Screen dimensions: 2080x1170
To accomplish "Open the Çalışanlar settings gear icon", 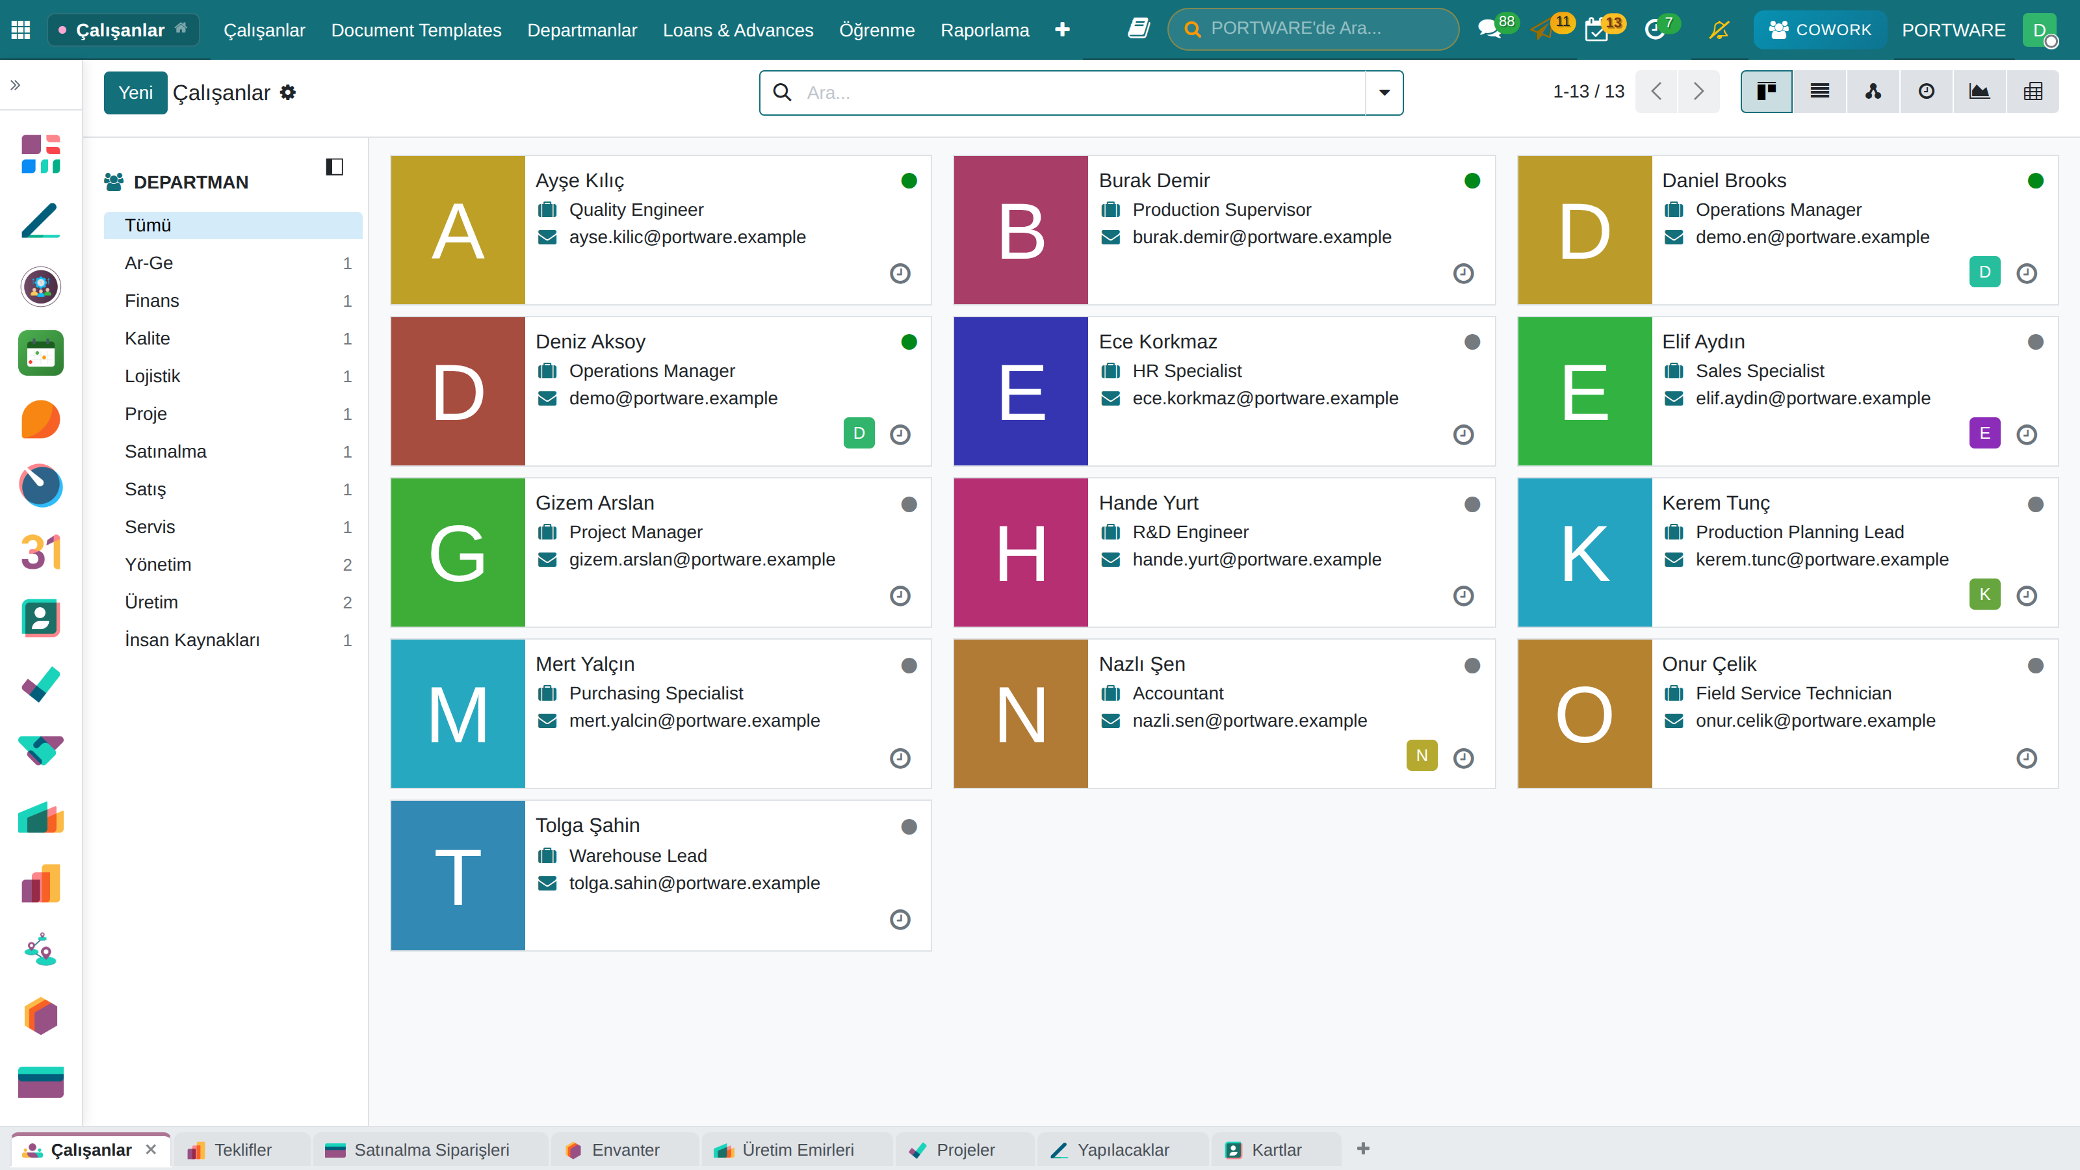I will pyautogui.click(x=288, y=93).
